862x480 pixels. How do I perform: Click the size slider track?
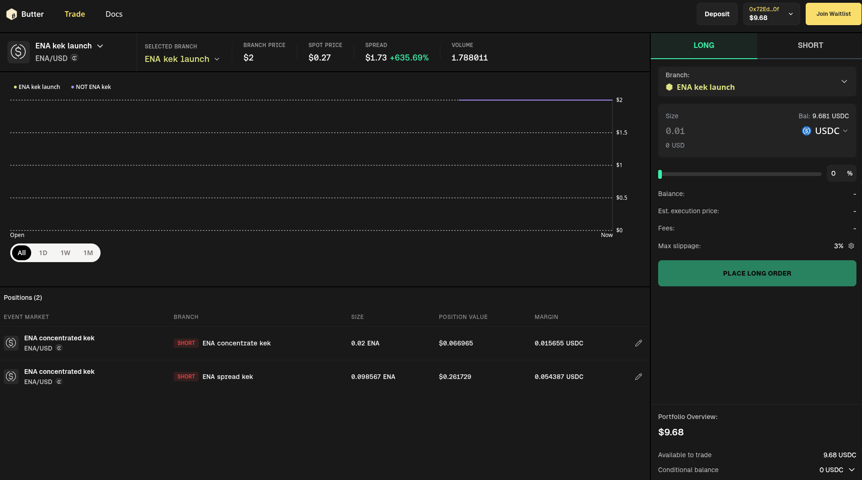pos(740,174)
